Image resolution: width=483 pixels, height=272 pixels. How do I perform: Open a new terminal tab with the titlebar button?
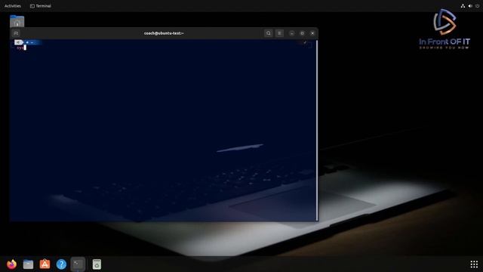coord(16,33)
